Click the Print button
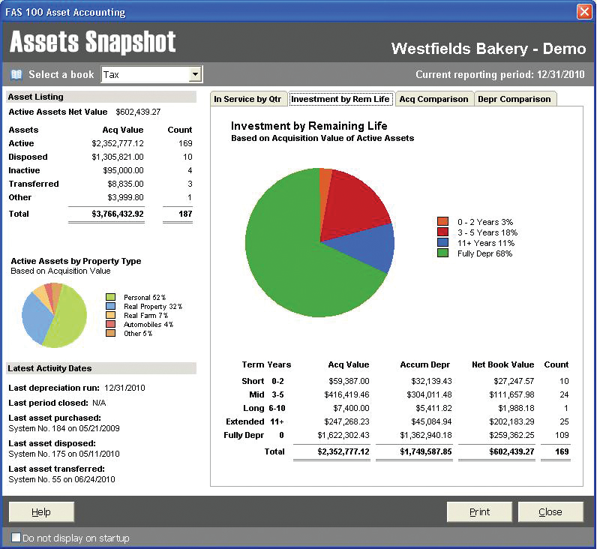The width and height of the screenshot is (600, 549). pos(479,512)
